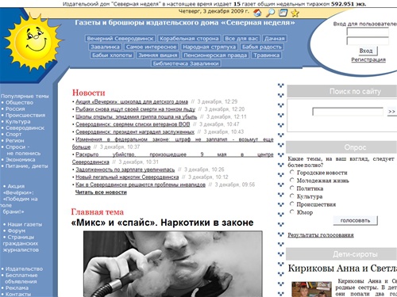Click the smiling sun logo
Screen dimensions: 397x297
point(34,42)
